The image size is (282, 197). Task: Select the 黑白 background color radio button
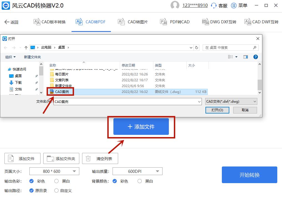click(139, 181)
